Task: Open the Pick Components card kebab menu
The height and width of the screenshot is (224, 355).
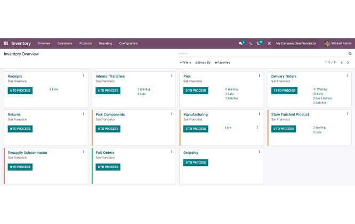Action: click(x=172, y=114)
